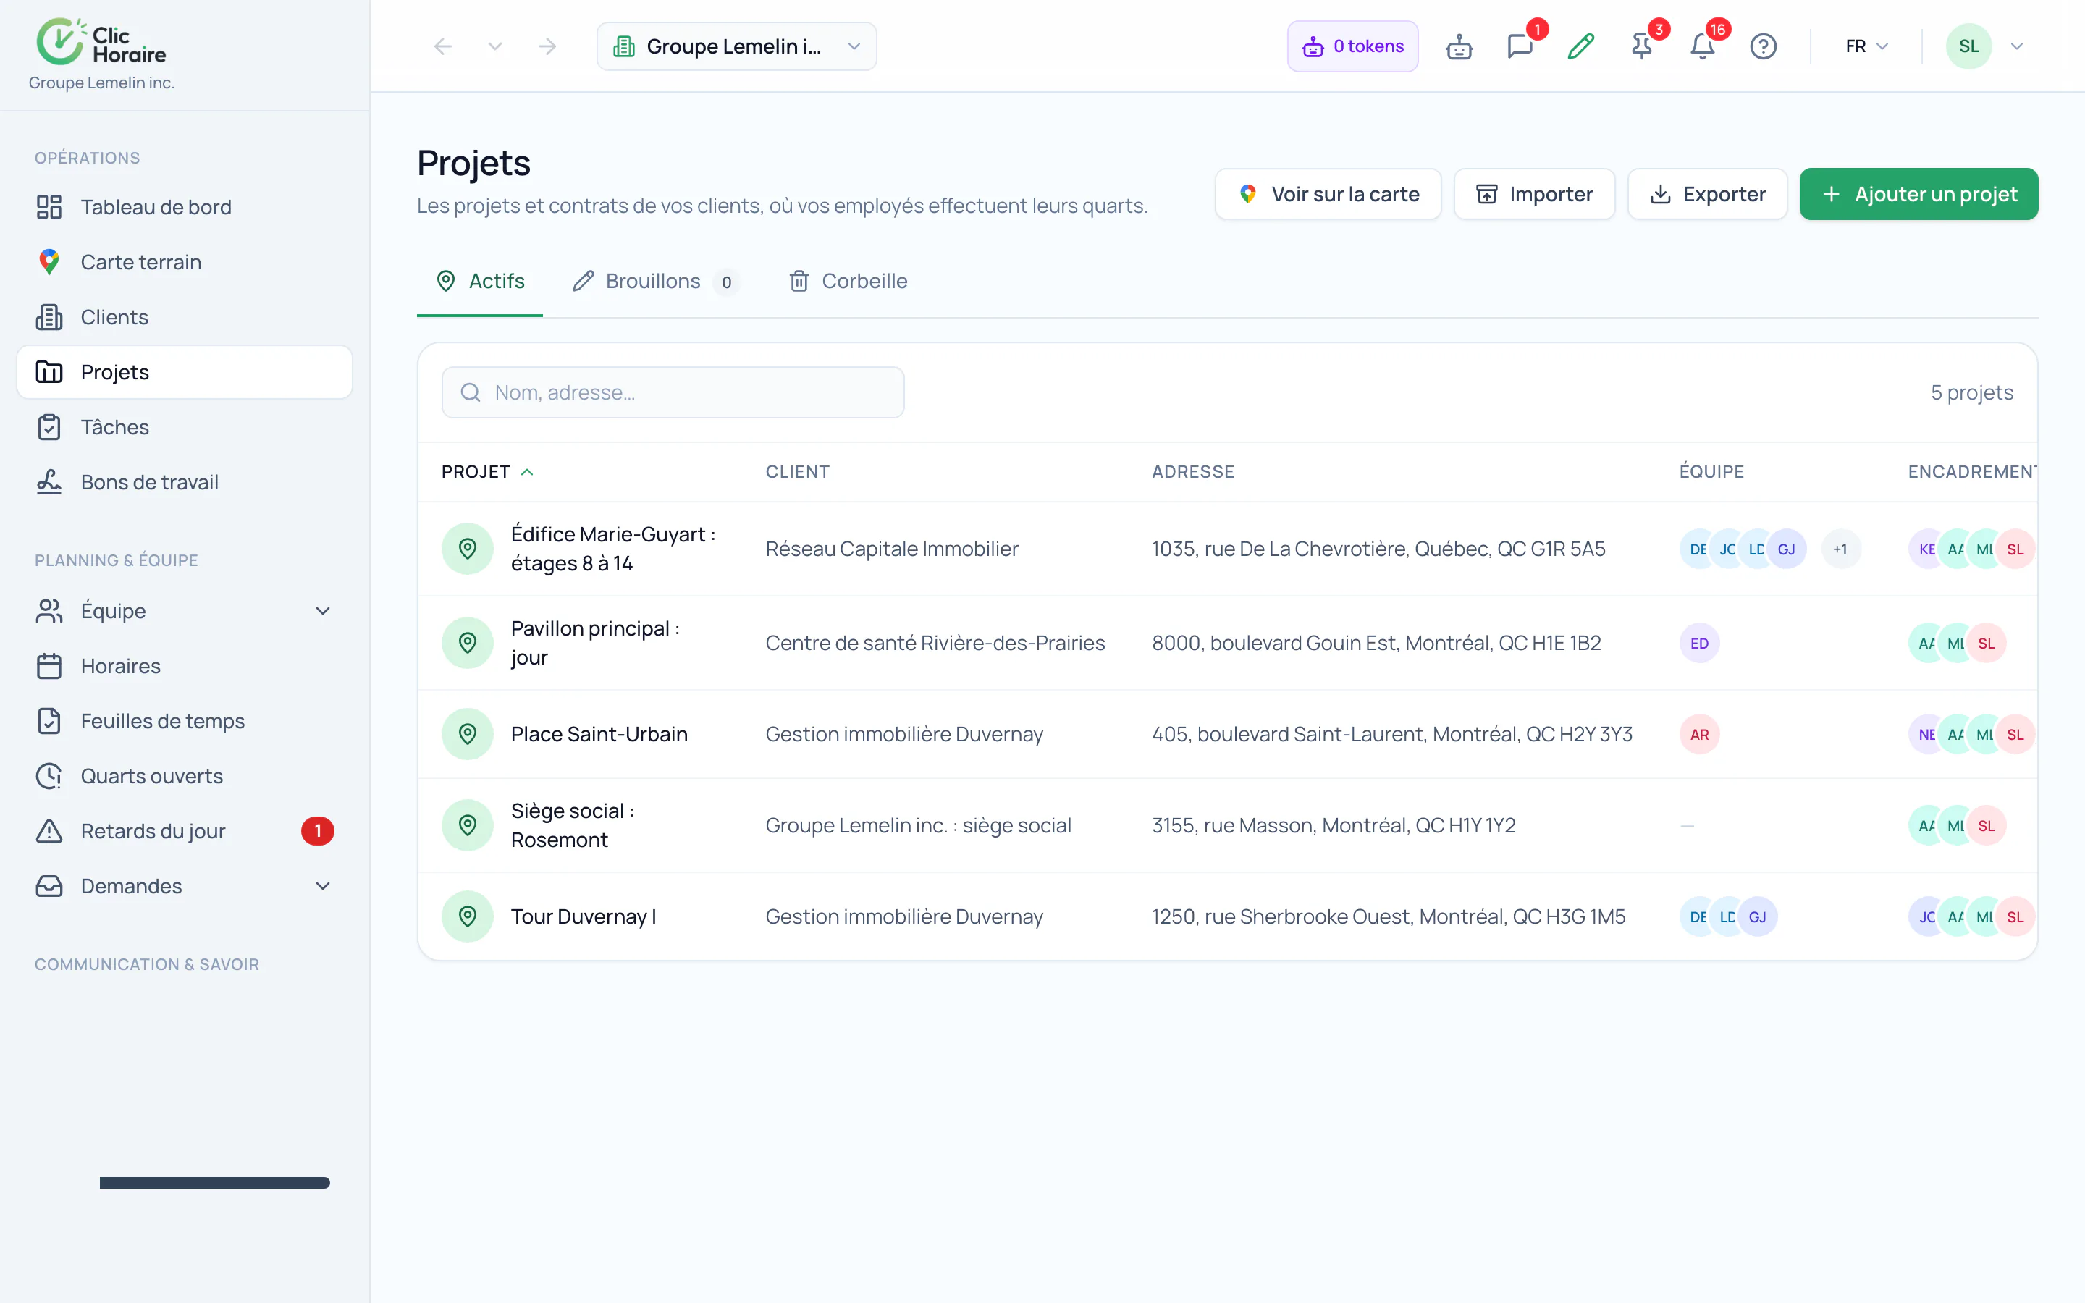This screenshot has width=2085, height=1303.
Task: Expand the Demandes sidebar section
Action: click(x=185, y=887)
